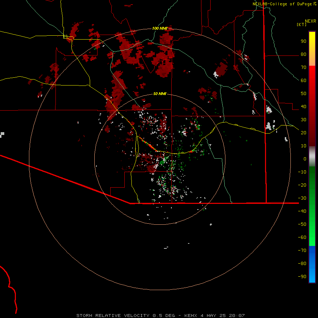This screenshot has height=318, width=318.
Task: Click the -90 value on the velocity scale
Action: pos(302,277)
